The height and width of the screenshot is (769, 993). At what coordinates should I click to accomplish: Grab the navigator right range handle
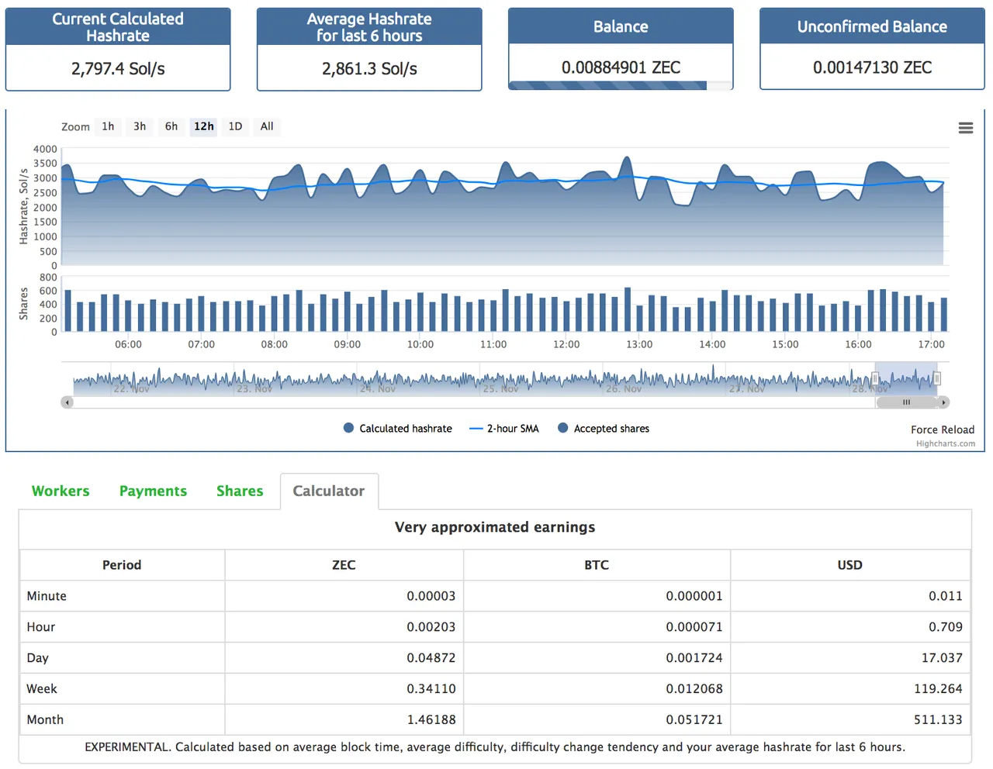tap(937, 378)
